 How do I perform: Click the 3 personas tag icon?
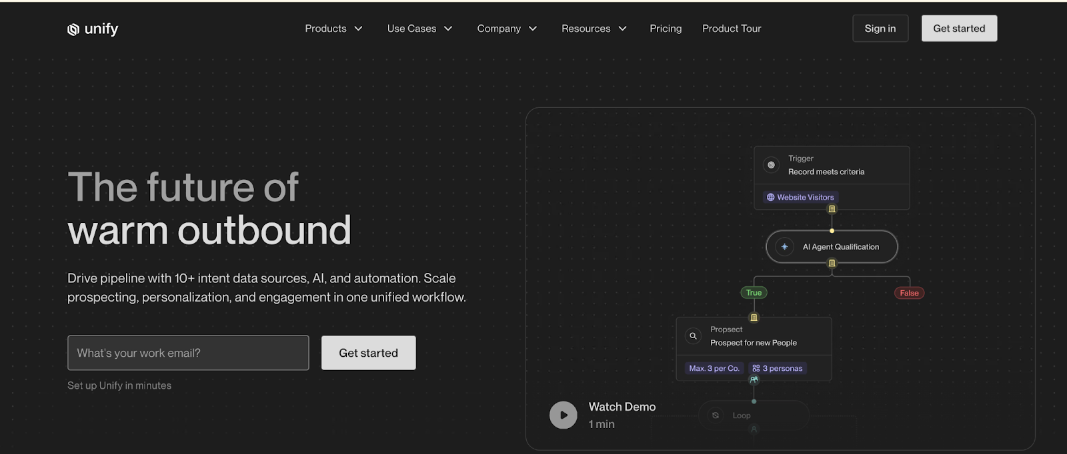(756, 369)
